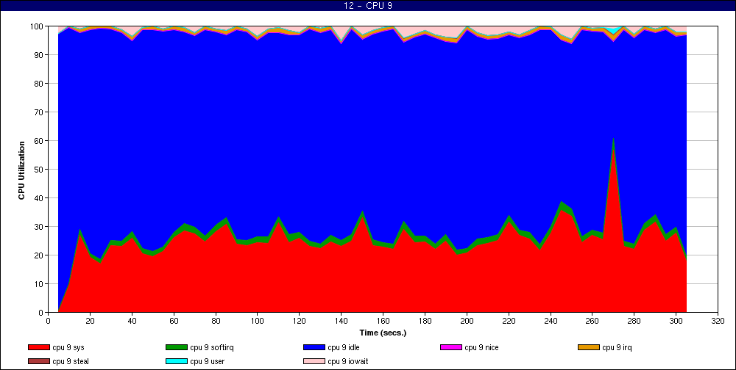Select the 'cpu 9 nice' legend label

481,348
